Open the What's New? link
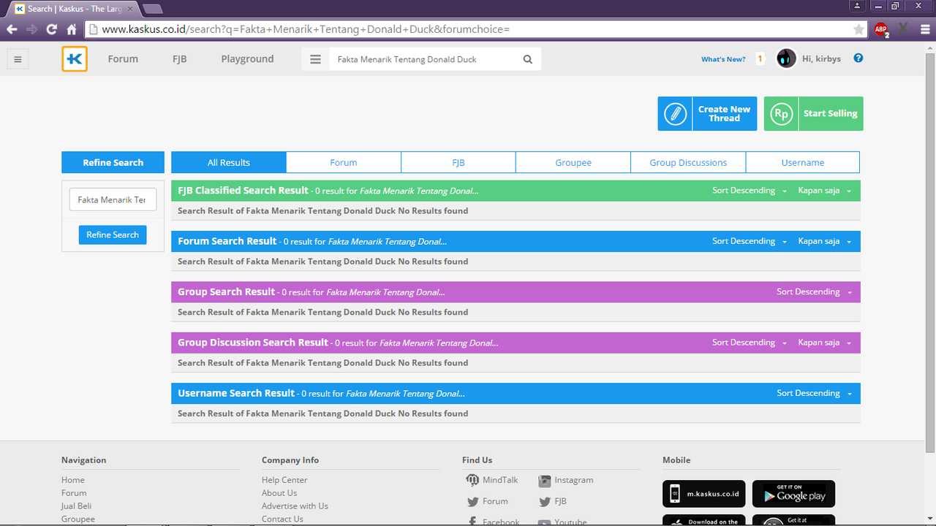 click(723, 59)
